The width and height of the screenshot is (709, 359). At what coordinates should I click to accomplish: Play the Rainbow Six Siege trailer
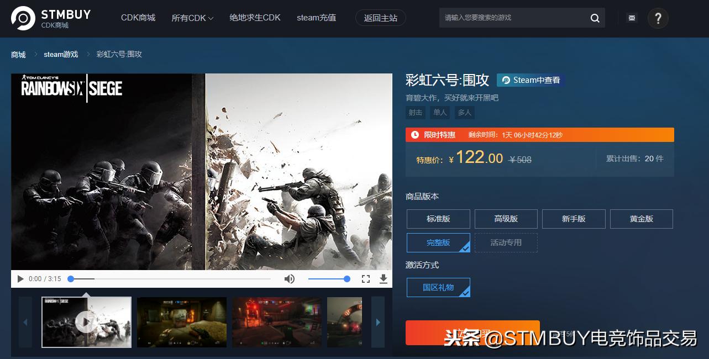point(20,279)
